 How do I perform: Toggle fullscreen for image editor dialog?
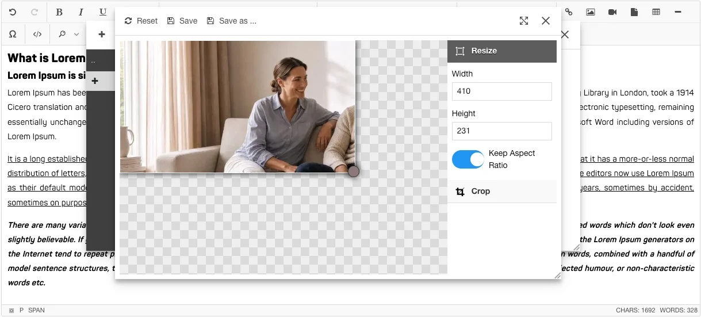point(524,21)
